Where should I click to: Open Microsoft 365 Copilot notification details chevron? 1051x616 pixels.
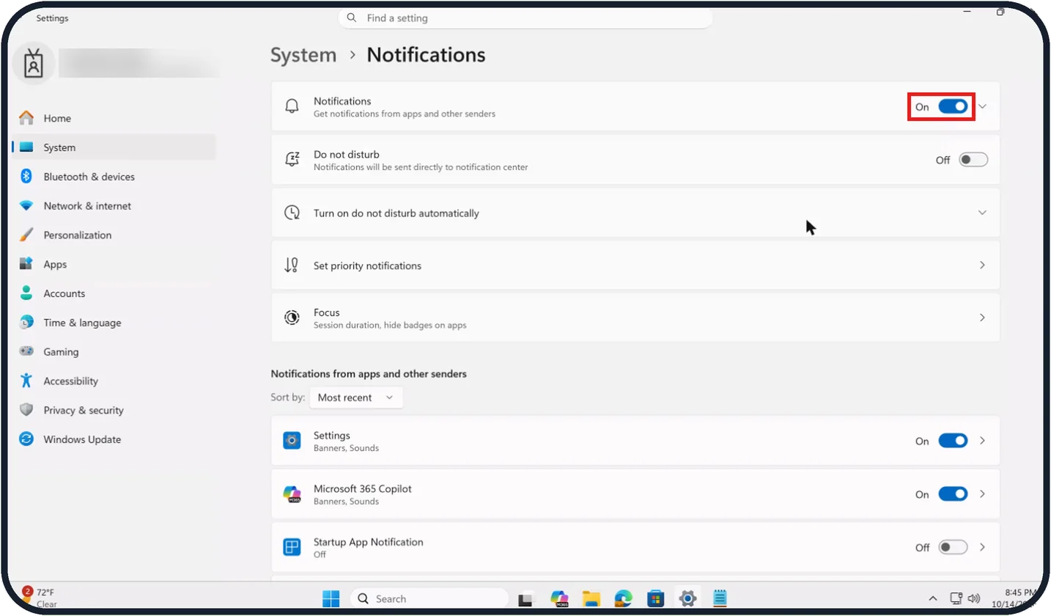tap(983, 494)
